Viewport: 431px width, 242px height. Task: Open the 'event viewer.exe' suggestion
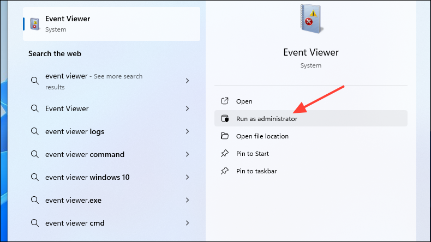111,200
